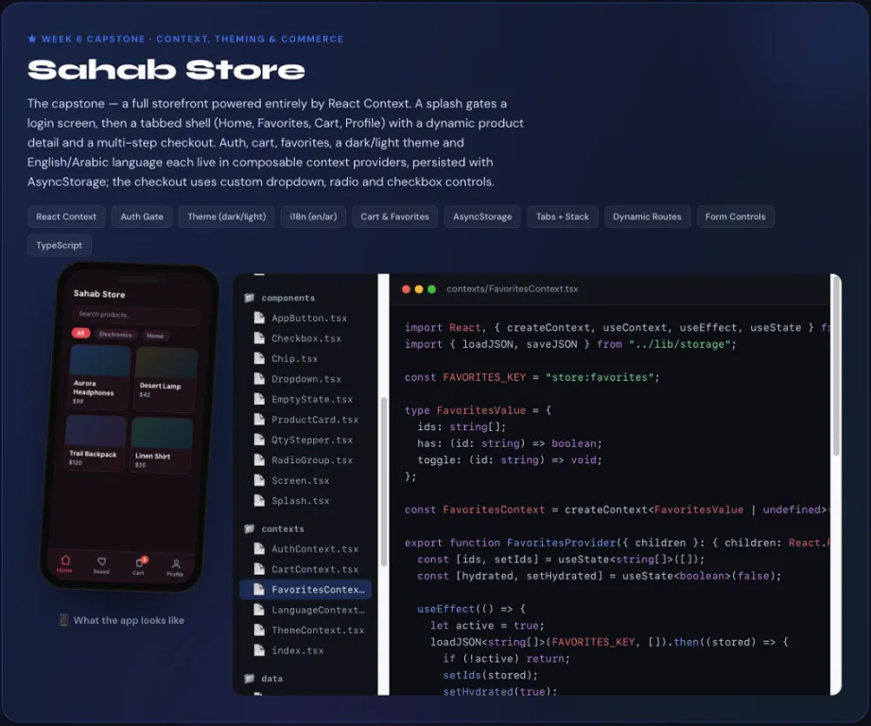Click the star icon before Week 6 Capstone

(x=32, y=39)
